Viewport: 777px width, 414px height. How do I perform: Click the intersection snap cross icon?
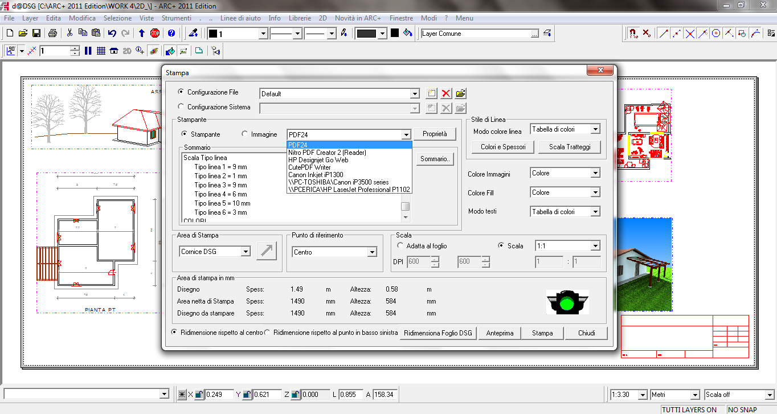[690, 34]
